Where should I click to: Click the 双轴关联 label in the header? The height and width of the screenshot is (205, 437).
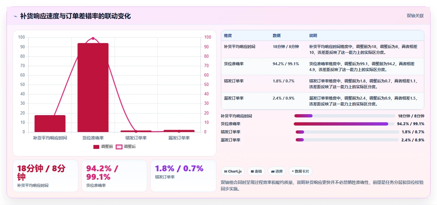(415, 16)
